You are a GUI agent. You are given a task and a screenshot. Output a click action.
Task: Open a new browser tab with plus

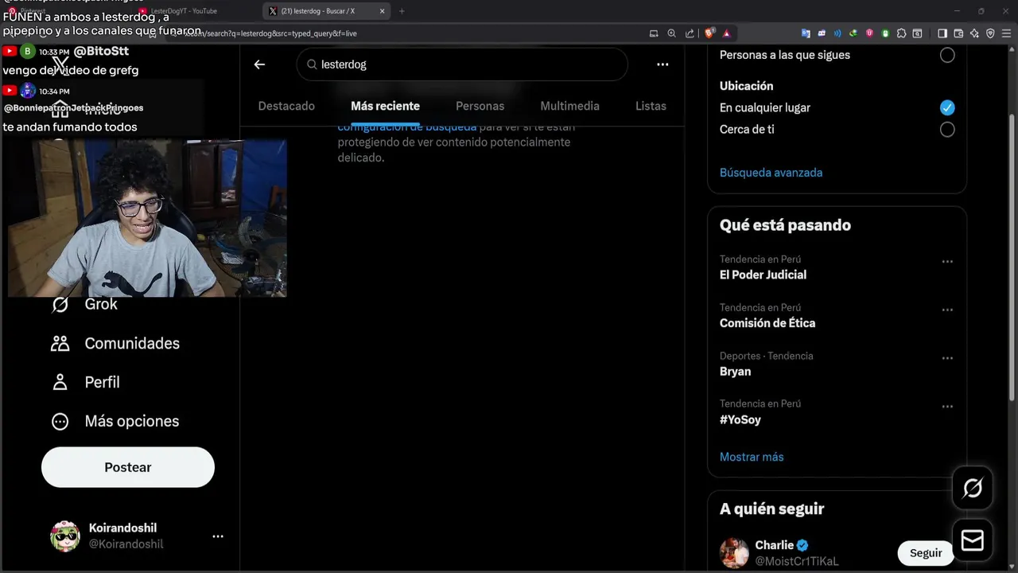[x=402, y=11]
